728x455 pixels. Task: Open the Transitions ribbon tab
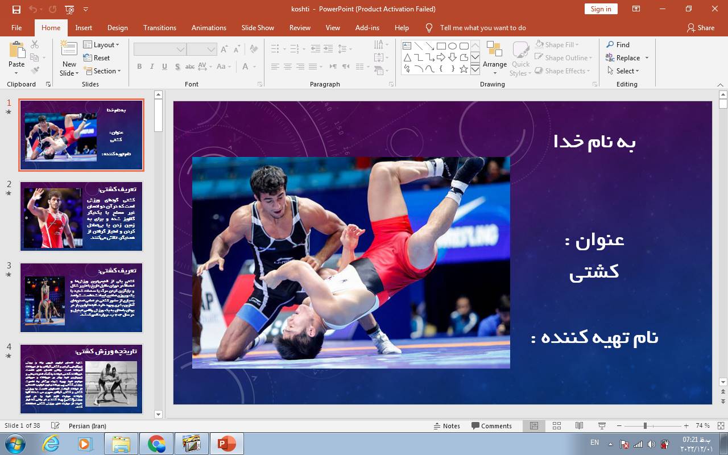click(x=159, y=27)
